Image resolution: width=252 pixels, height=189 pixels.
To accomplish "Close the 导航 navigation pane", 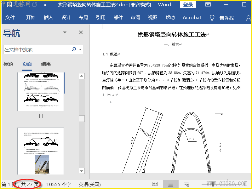I will 81,32.
